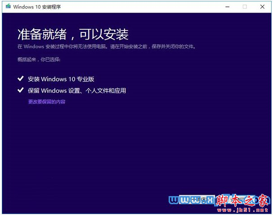273x215 pixels.
Task: Click the greyed-out maximize button
Action: (x=245, y=7)
